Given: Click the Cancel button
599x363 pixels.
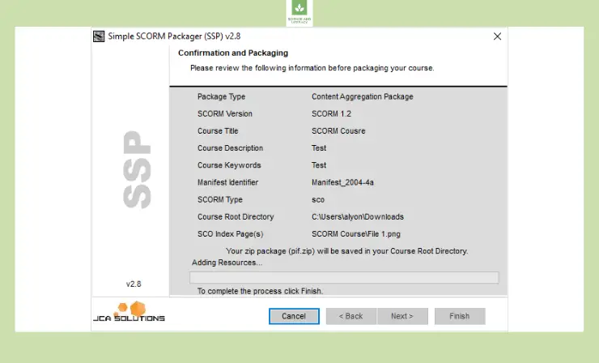Looking at the screenshot, I should [294, 316].
